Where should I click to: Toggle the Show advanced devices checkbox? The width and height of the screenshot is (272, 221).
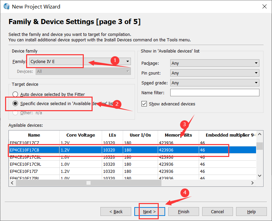(x=144, y=104)
